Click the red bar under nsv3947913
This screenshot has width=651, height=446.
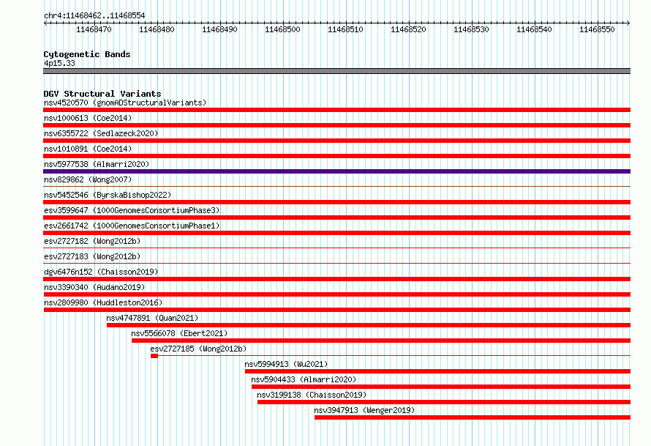tap(473, 417)
